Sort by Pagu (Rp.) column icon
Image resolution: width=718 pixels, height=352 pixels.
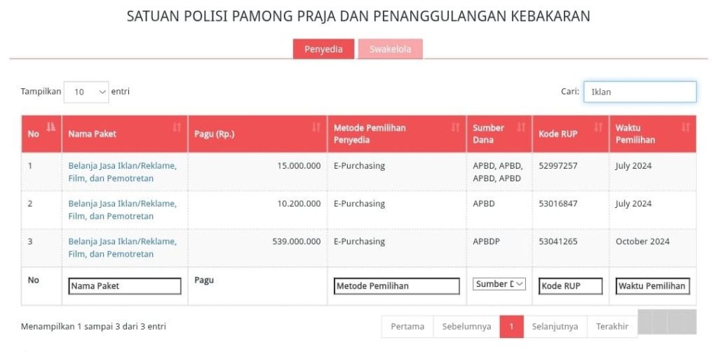click(316, 127)
